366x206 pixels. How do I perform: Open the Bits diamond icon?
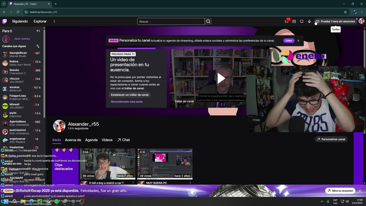pyautogui.click(x=309, y=21)
